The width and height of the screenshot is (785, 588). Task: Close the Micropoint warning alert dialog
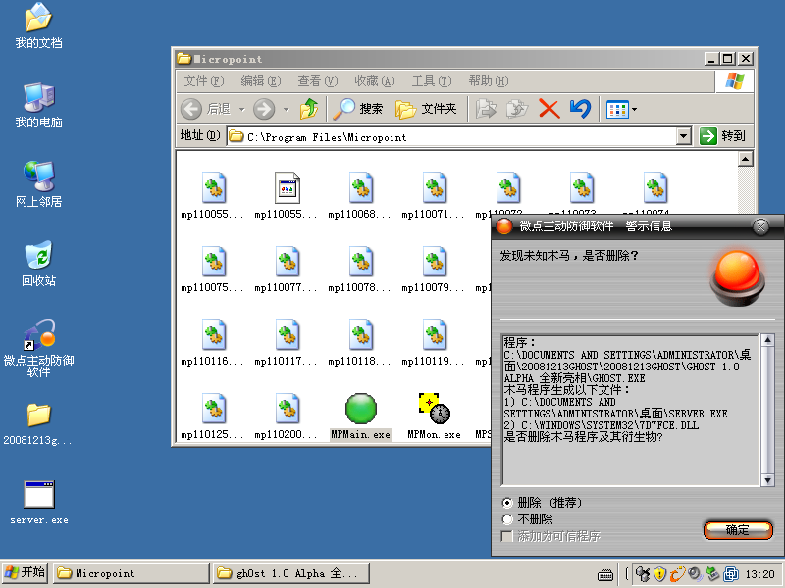(x=760, y=227)
